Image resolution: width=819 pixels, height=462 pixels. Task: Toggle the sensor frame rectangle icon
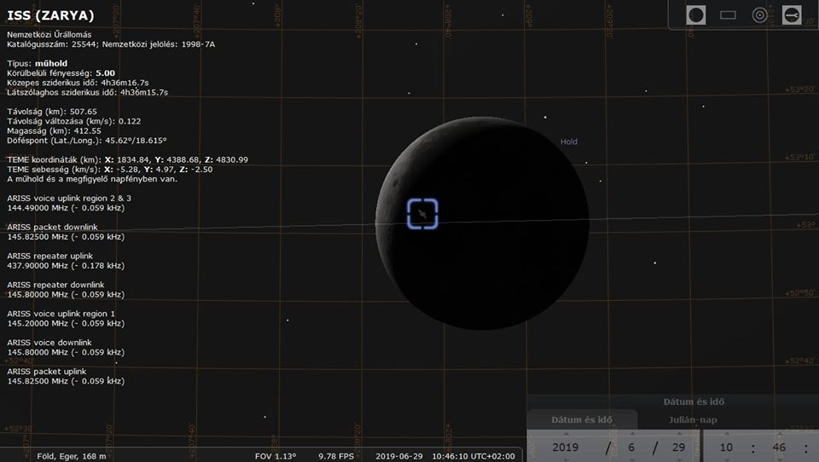[x=728, y=15]
